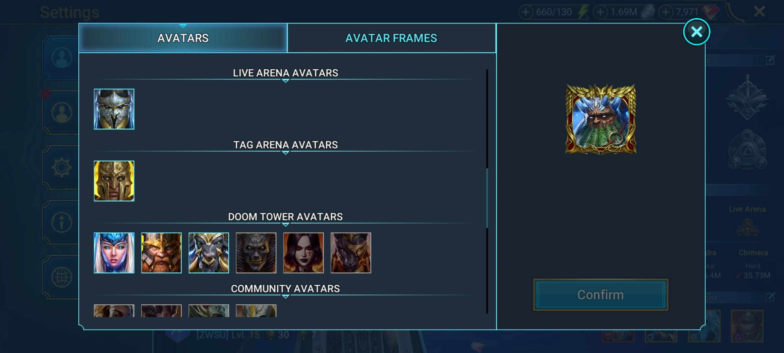Choose the bearded dwarf king avatar

[x=161, y=253]
